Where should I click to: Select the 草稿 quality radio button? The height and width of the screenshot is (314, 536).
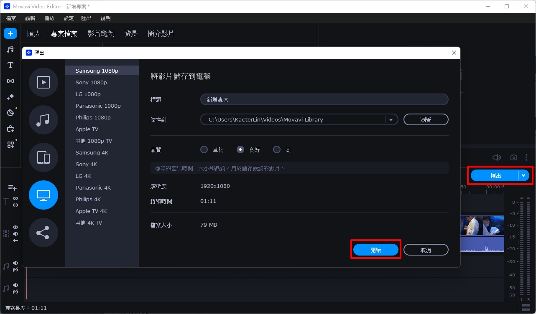pos(204,149)
